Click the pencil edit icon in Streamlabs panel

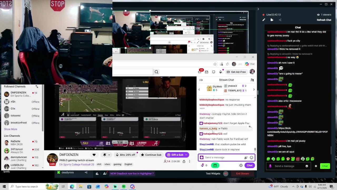click(264, 20)
